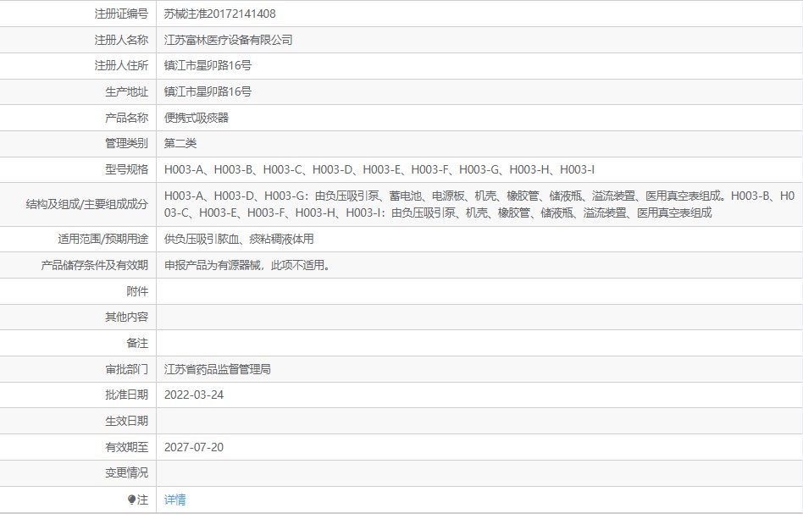803x519 pixels.
Task: Click the 注册人住所 label
Action: coord(121,65)
